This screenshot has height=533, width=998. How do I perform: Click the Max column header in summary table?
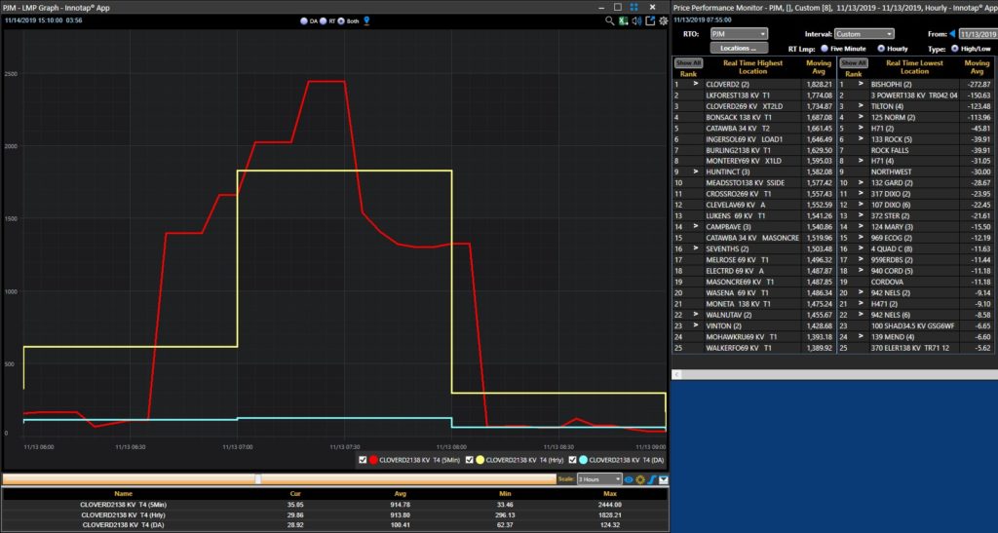pos(610,494)
